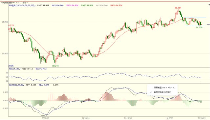Image resolution: width=210 pixels, height=120 pixels.
Task: Click the magenta MA20 94.964 legend
Action: click(x=72, y=6)
